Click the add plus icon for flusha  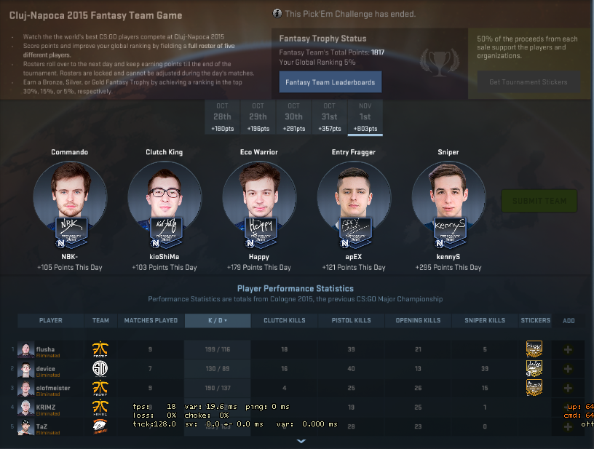pos(568,349)
